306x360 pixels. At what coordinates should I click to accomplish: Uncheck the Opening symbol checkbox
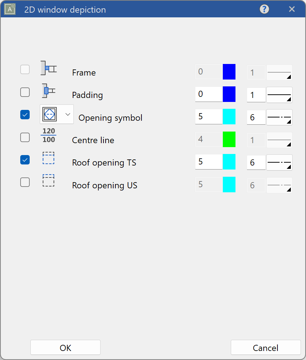pyautogui.click(x=25, y=115)
